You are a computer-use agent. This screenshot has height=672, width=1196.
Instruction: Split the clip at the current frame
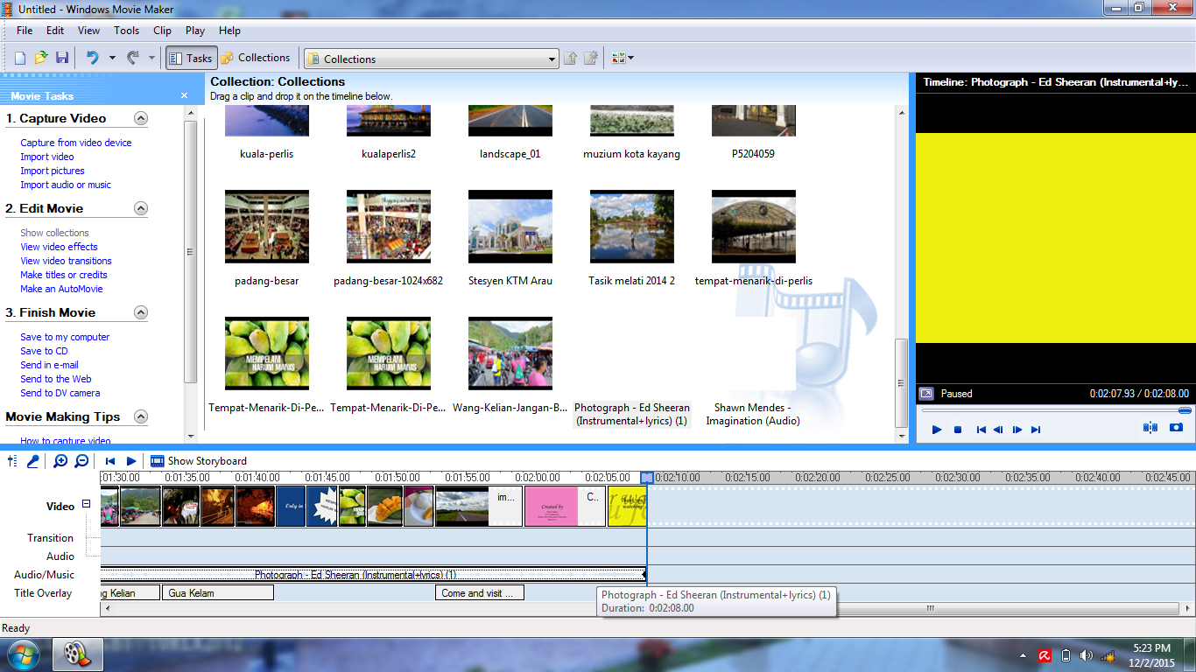tap(1150, 428)
